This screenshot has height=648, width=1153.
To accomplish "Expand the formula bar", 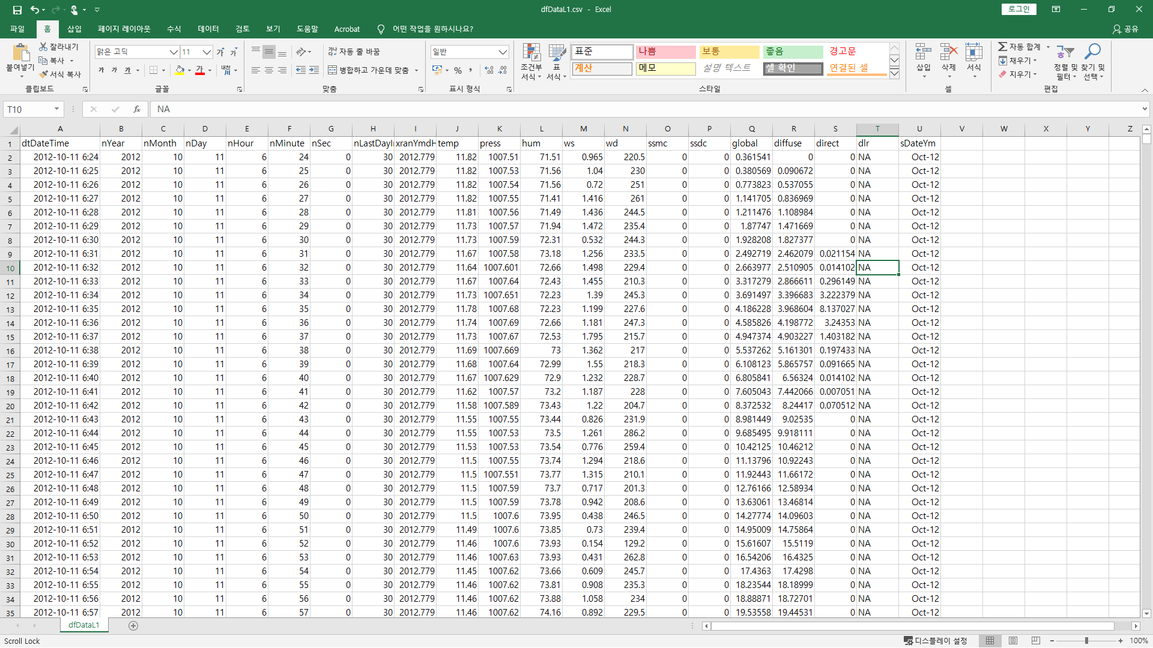I will 1145,109.
